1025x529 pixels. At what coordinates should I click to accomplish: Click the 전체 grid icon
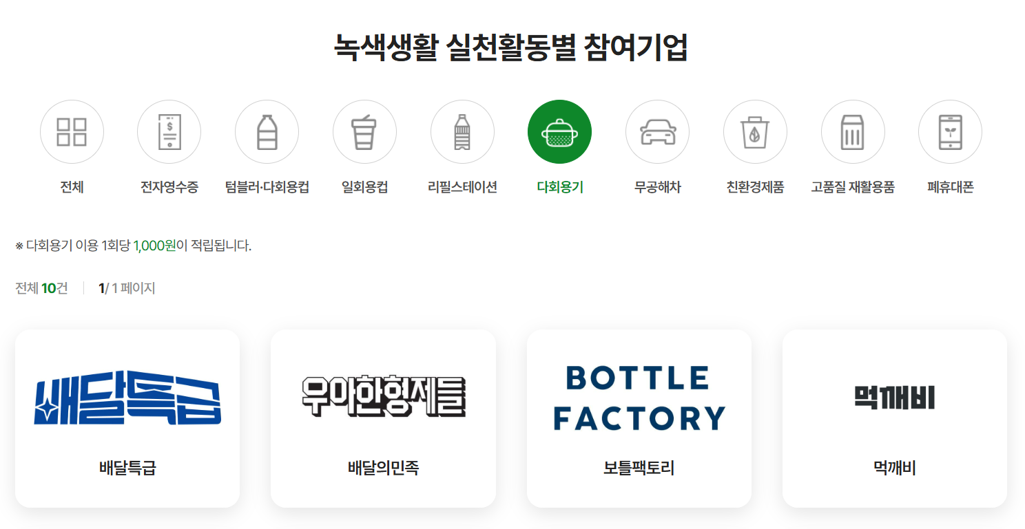72,131
